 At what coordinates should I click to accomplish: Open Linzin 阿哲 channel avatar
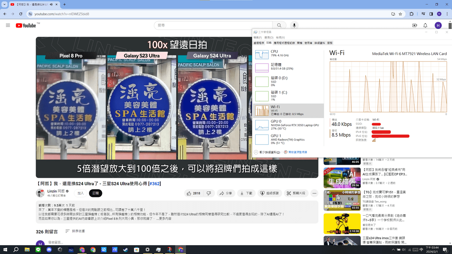pos(40,193)
